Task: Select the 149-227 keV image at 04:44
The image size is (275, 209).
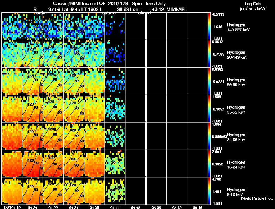Action: coord(115,26)
